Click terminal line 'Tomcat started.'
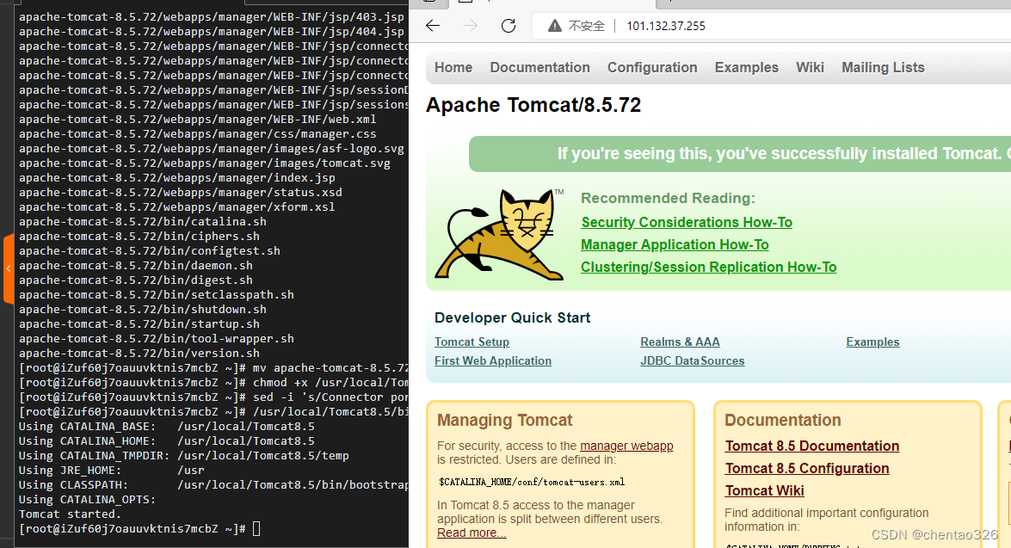1011x548 pixels. [70, 514]
